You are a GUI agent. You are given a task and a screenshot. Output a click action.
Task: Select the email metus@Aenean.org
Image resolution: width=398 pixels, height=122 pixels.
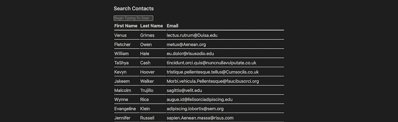186,45
